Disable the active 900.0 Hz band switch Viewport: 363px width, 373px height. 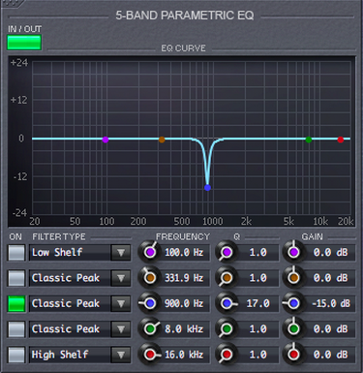tap(16, 303)
